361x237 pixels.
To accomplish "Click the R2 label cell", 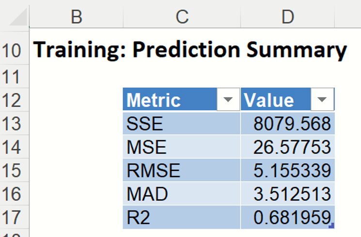I will click(182, 218).
